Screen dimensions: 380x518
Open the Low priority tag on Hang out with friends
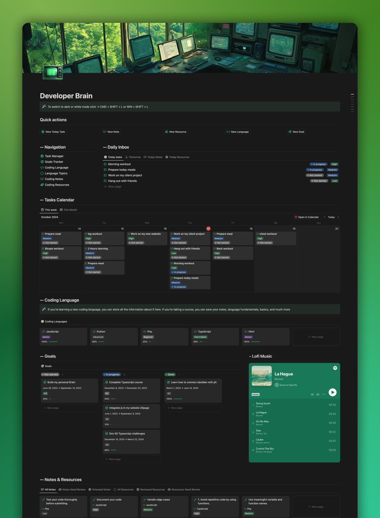coord(335,181)
